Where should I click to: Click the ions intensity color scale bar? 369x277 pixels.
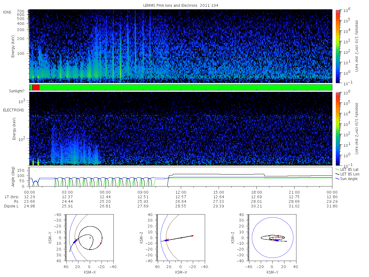point(338,46)
